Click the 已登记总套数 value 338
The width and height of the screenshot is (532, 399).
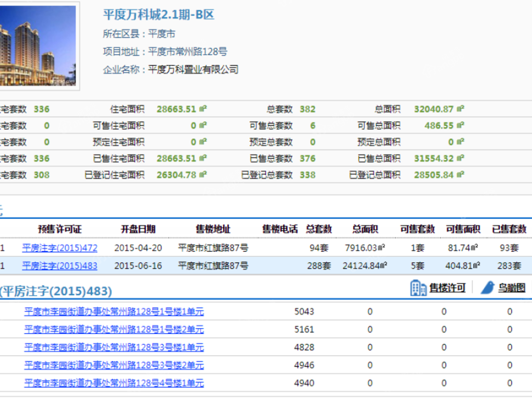click(308, 175)
